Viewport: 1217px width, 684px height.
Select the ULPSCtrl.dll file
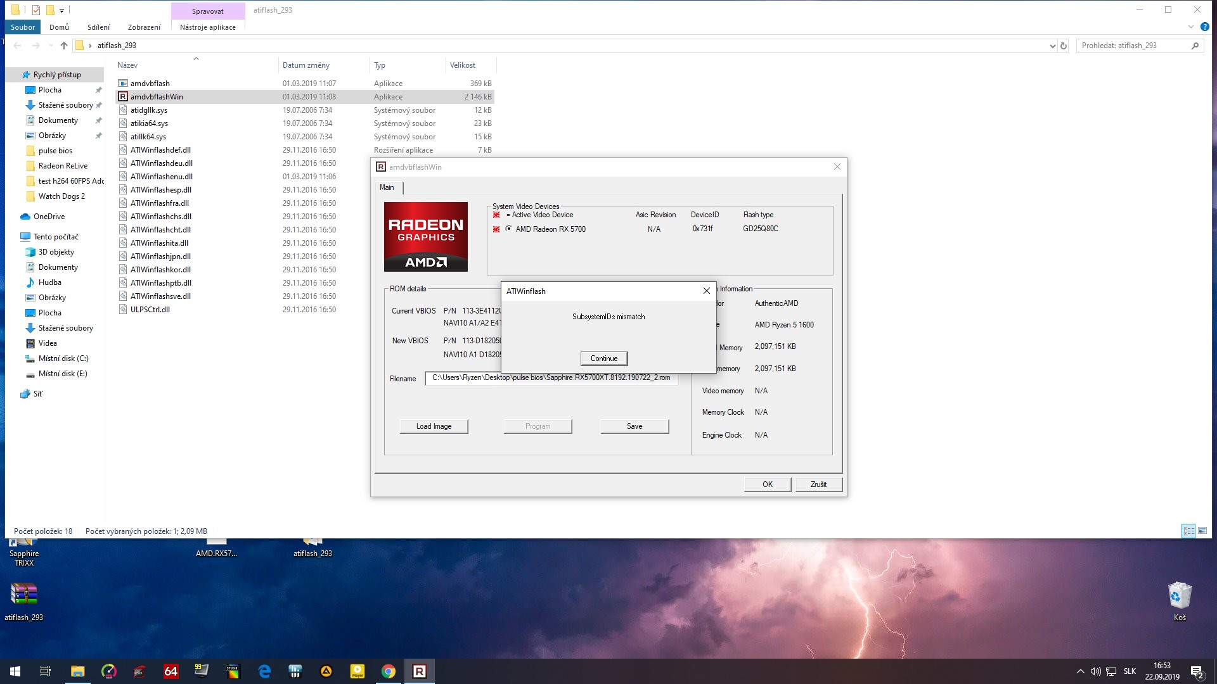pyautogui.click(x=150, y=310)
